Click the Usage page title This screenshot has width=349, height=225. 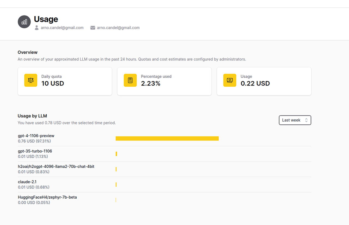pos(46,19)
